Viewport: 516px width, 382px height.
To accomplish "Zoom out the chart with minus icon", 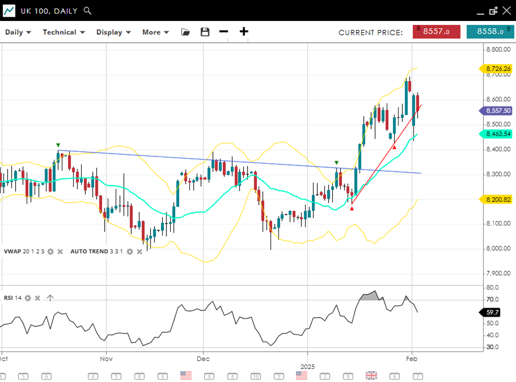I will coord(223,31).
